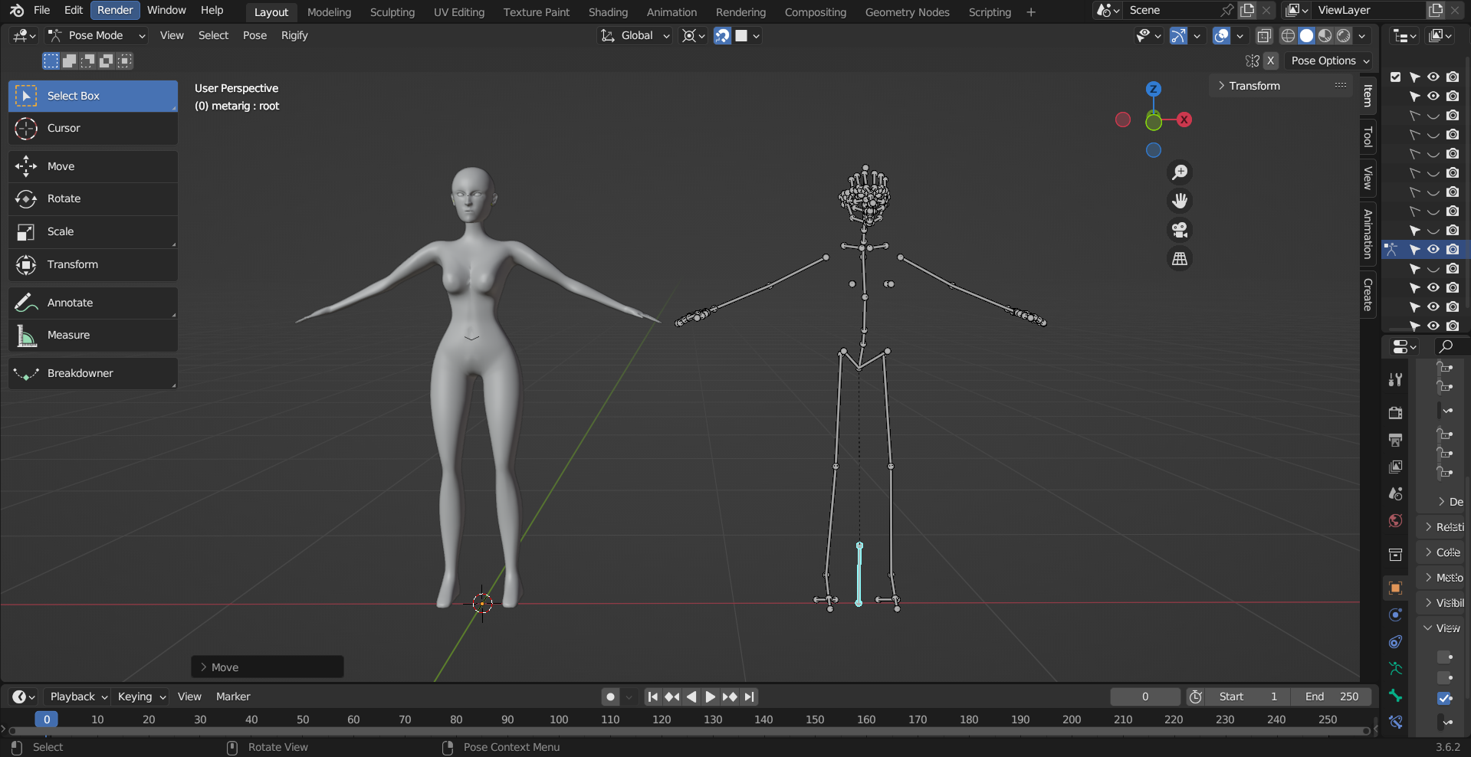Switch to material preview shading
1471x757 pixels.
tap(1325, 35)
